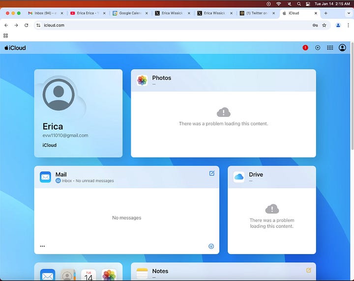The width and height of the screenshot is (354, 281).
Task: Go forward to next page
Action: click(x=16, y=25)
